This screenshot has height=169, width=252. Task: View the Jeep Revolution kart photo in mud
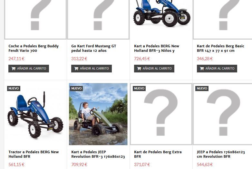click(x=98, y=114)
